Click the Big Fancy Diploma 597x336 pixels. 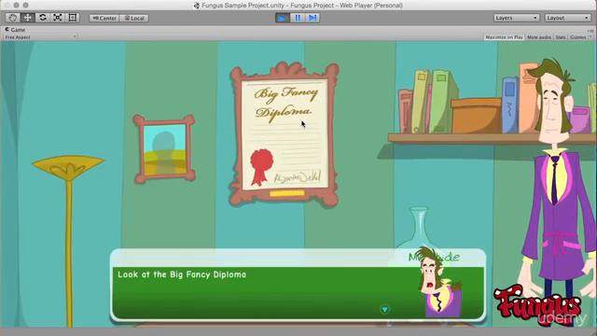tap(284, 134)
